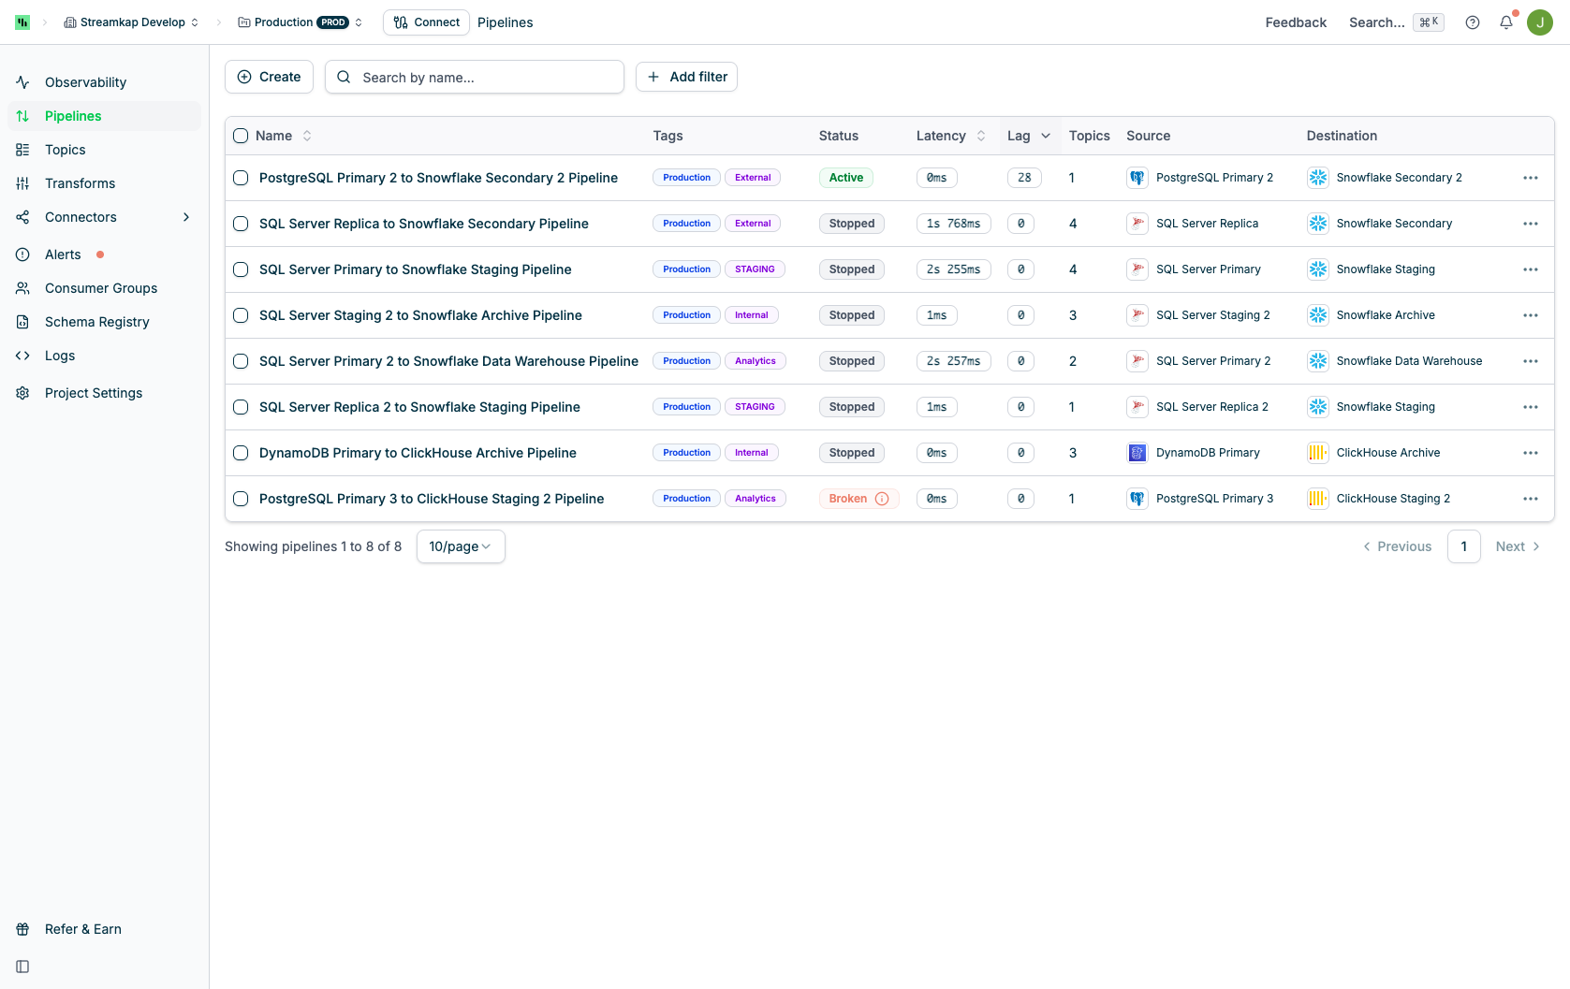Viewport: 1570px width, 989px height.
Task: Sort by Latency column arrows
Action: coord(981,136)
